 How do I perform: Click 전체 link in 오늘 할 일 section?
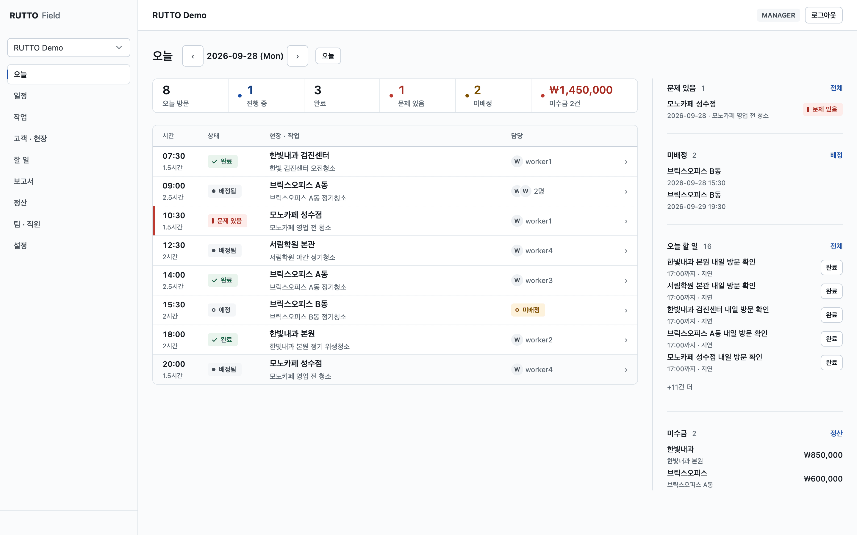[836, 246]
